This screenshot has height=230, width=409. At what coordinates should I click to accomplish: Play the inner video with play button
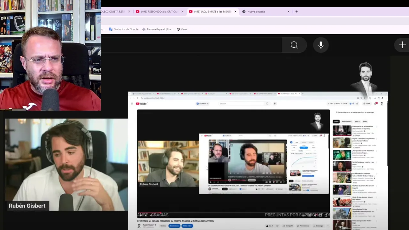pyautogui.click(x=141, y=215)
